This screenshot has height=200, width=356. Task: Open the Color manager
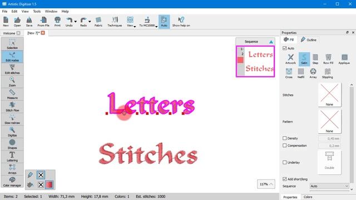(x=12, y=182)
